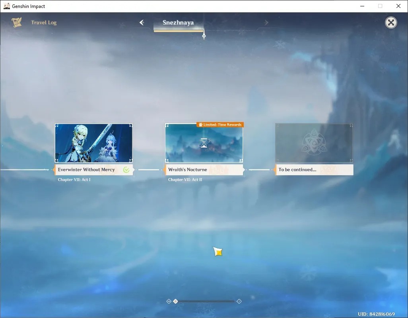Minimize the Genshin Impact window

click(x=362, y=6)
